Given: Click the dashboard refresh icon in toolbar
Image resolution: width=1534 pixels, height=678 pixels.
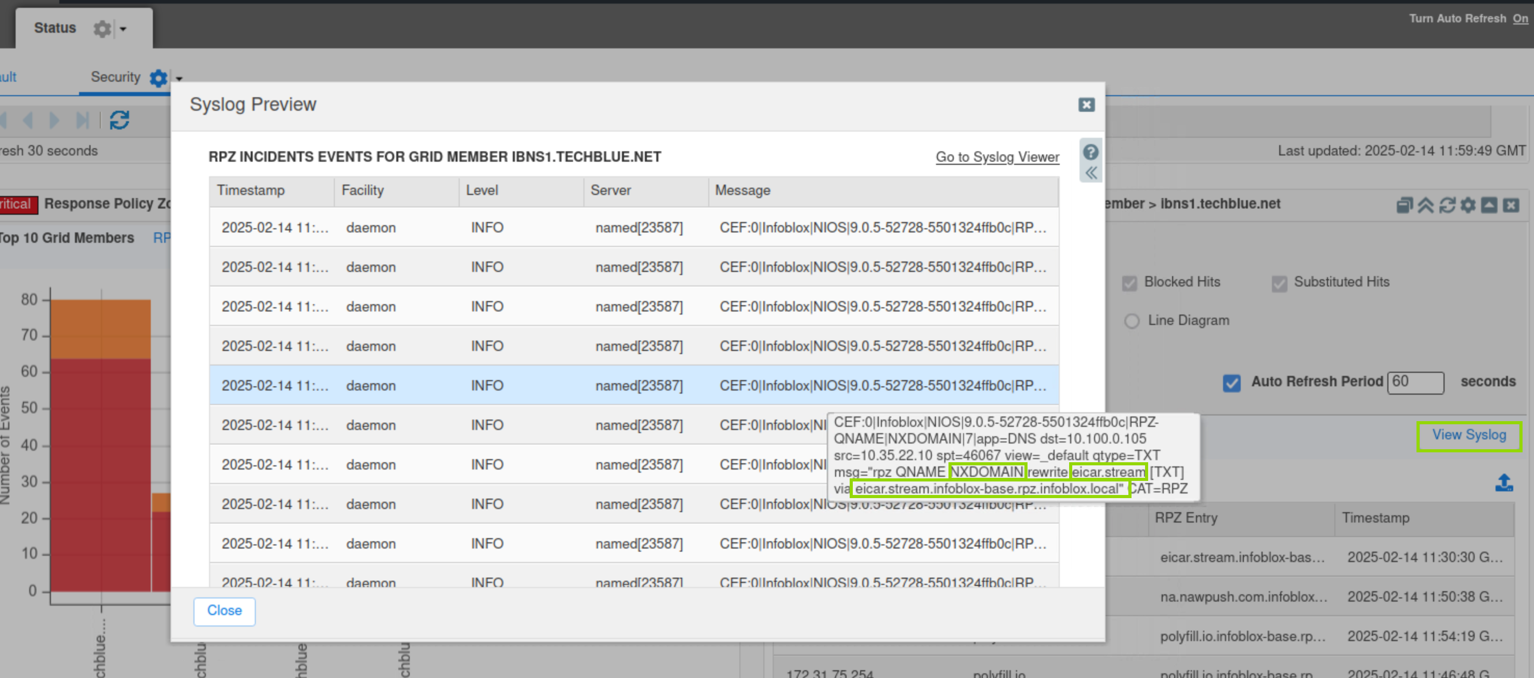Looking at the screenshot, I should (x=119, y=120).
